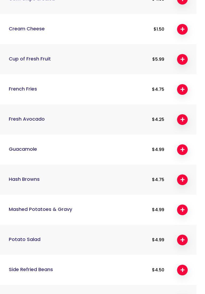Tap the plus icon for Hash Browns
This screenshot has width=205, height=294.
click(x=182, y=180)
